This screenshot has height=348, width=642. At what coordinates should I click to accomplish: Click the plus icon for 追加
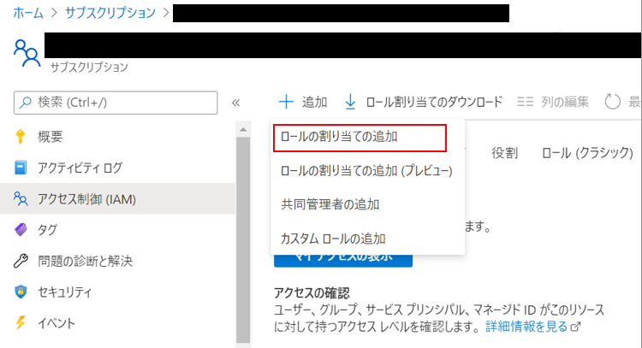click(x=286, y=102)
